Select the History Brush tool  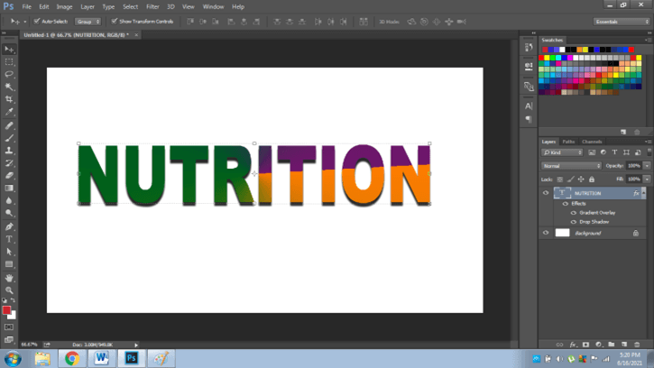point(9,163)
